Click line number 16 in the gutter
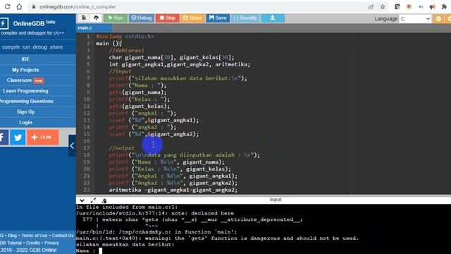Viewport: 451px width, 254px height. point(87,141)
